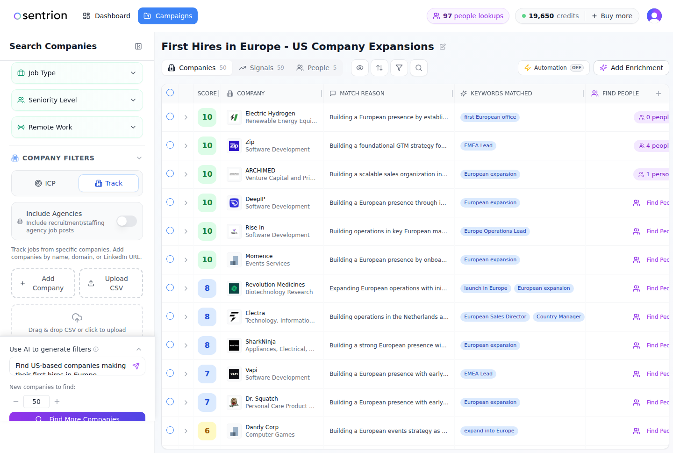
Task: Click Electra company logo
Action: click(x=234, y=317)
